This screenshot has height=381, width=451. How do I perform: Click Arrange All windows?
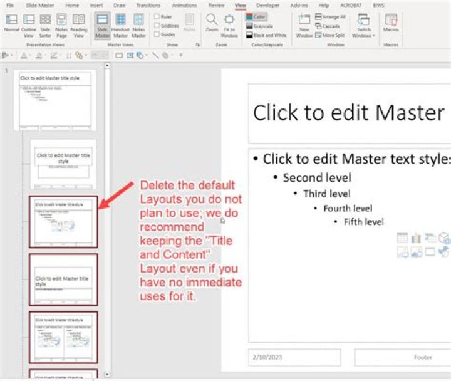[x=330, y=17]
